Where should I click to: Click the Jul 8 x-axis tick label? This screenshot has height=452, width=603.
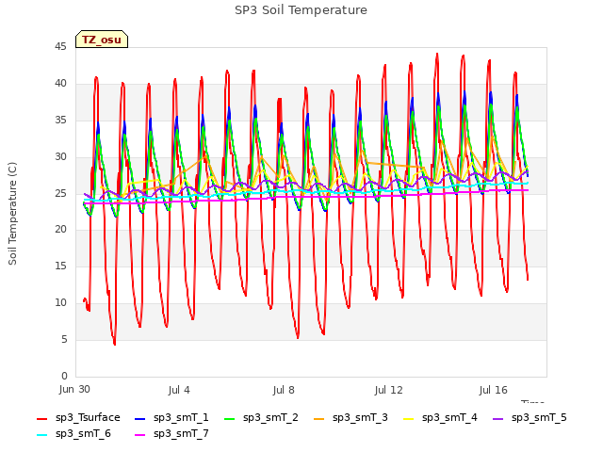[284, 390]
